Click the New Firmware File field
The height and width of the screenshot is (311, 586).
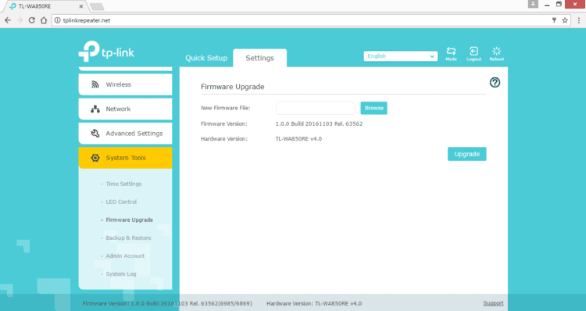pos(316,108)
